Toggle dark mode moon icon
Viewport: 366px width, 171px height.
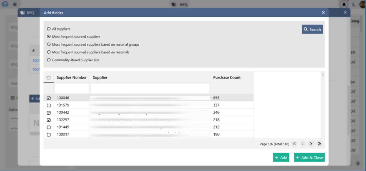pos(354,4)
